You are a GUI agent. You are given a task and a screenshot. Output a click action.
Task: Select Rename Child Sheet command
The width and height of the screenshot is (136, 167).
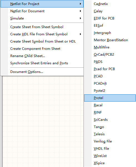tap(42, 56)
